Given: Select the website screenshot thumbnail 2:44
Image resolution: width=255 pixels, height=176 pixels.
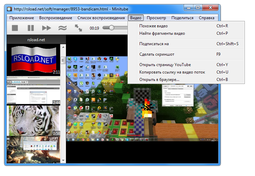Looking at the screenshot, I should (x=33, y=90).
